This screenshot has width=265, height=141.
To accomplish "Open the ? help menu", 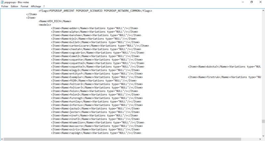I will point(44,6).
